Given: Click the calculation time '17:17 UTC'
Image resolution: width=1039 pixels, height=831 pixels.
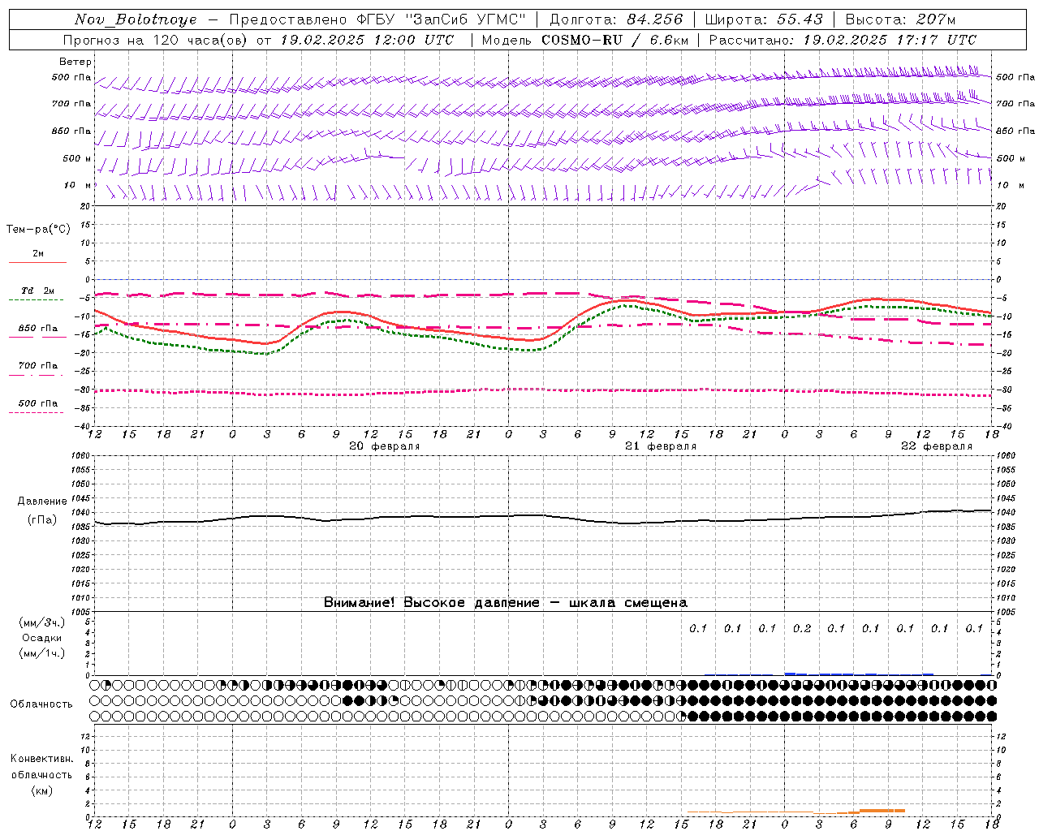Looking at the screenshot, I should pyautogui.click(x=936, y=40).
